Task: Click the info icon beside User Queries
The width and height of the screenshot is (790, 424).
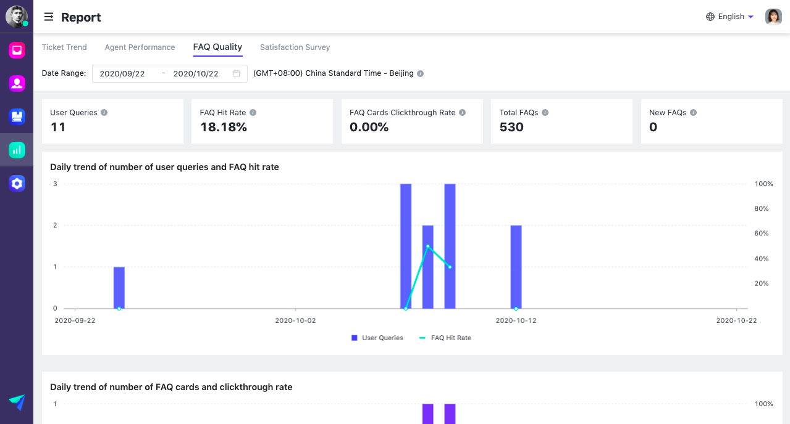Action: [x=104, y=113]
